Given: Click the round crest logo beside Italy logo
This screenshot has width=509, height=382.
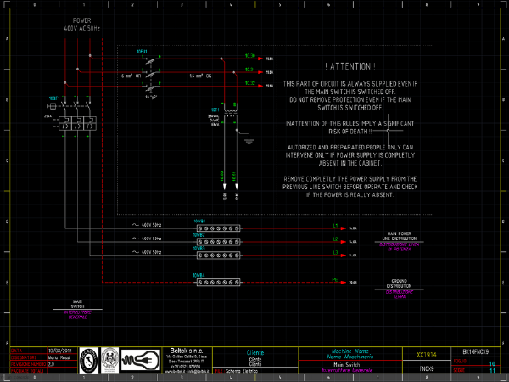Looking at the screenshot, I should (109, 360).
